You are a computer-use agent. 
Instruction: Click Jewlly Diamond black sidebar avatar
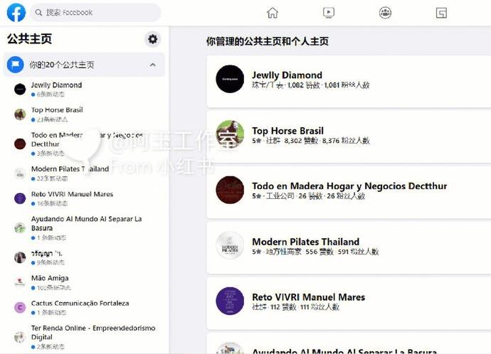click(20, 90)
